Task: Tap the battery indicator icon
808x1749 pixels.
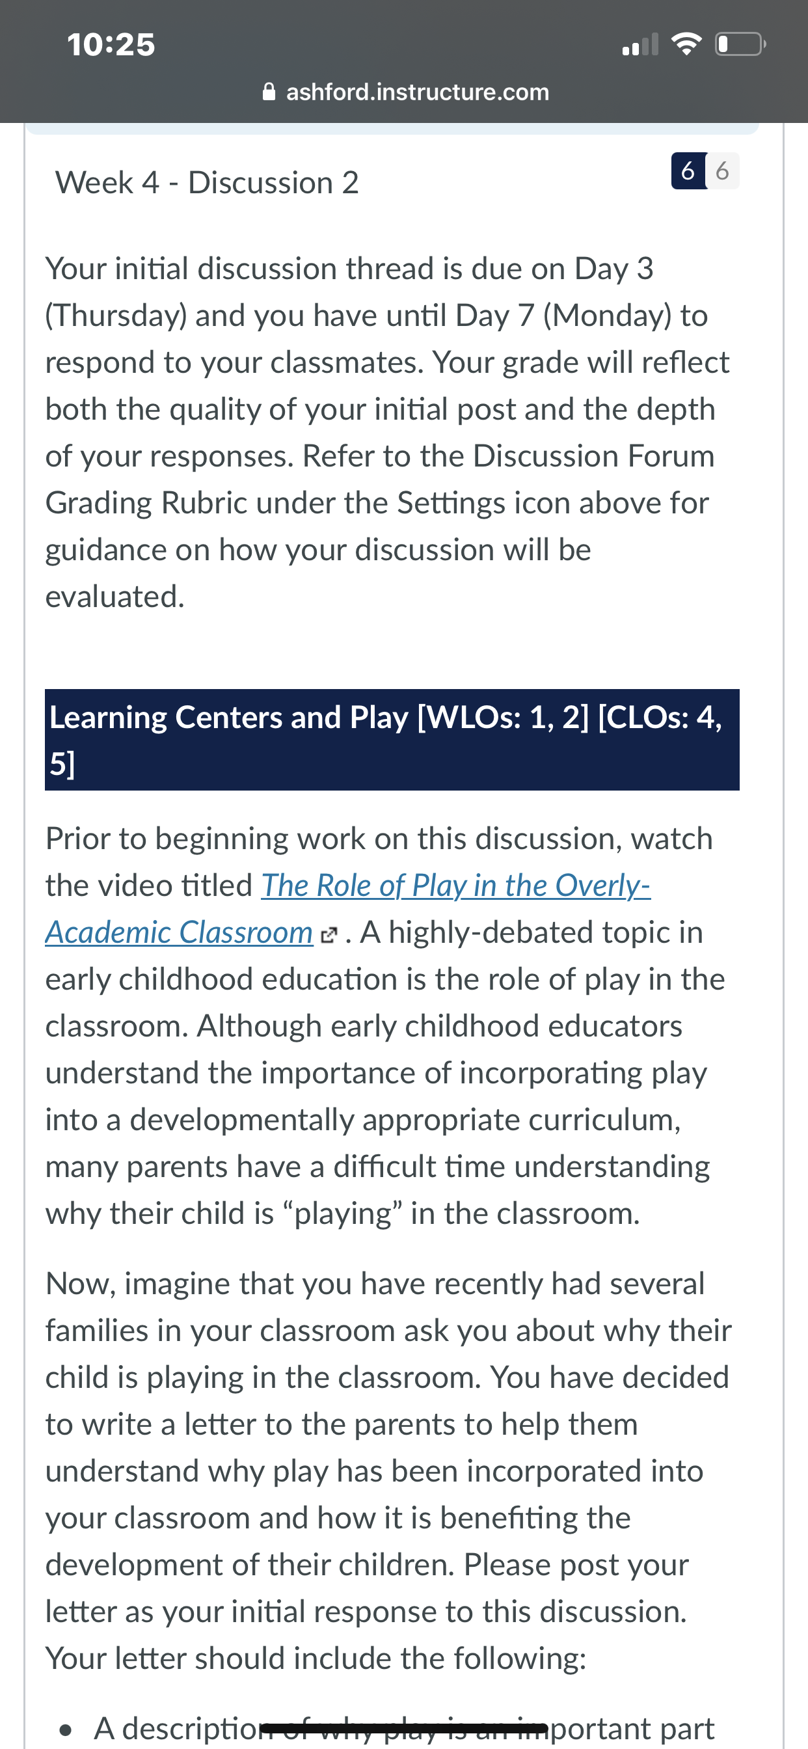Action: pos(741,45)
